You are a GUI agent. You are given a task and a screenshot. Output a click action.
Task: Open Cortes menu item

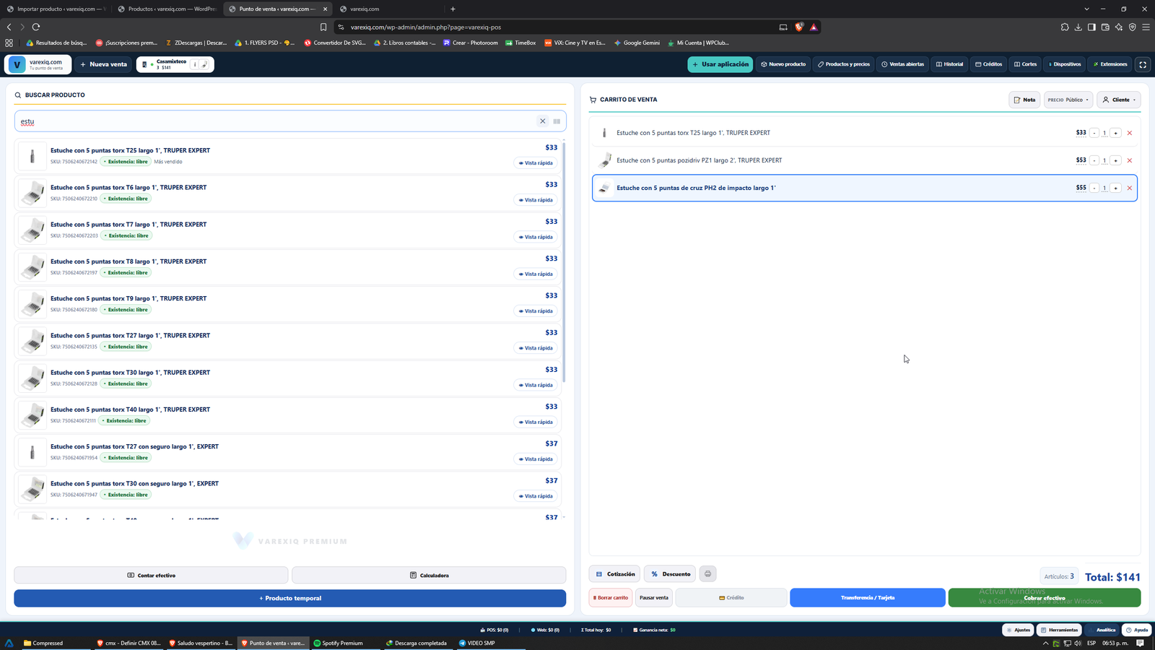point(1025,64)
